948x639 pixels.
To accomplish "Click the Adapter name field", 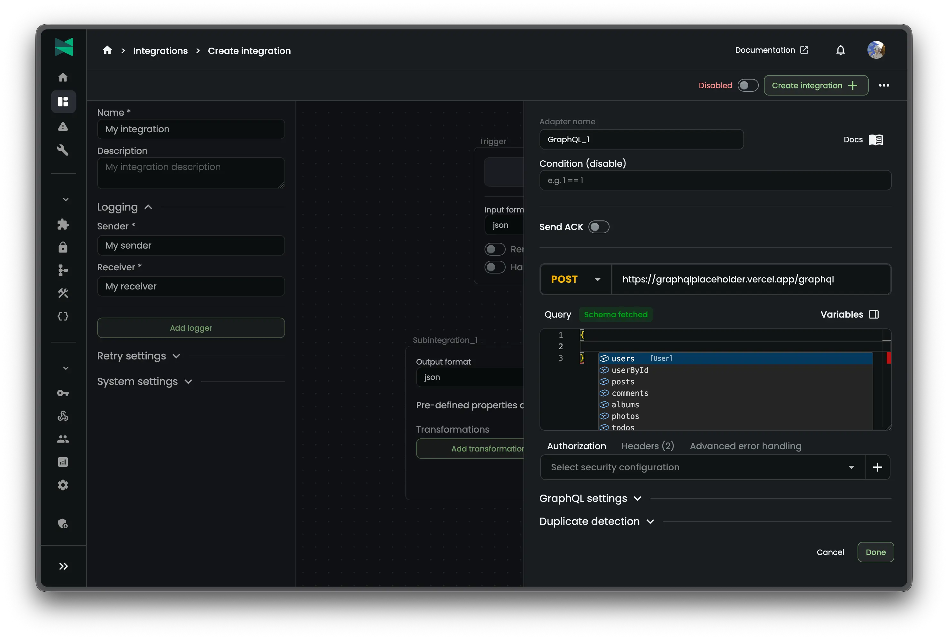I will click(x=641, y=139).
